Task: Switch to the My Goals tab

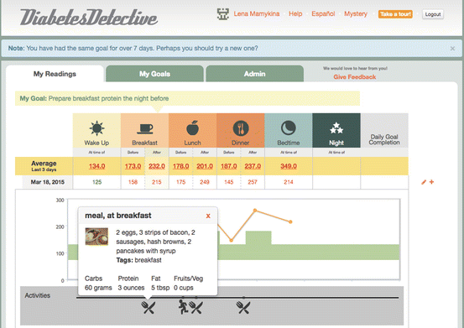Action: pyautogui.click(x=154, y=74)
